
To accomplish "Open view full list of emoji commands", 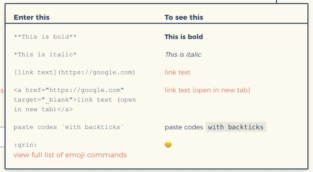I will [x=70, y=155].
